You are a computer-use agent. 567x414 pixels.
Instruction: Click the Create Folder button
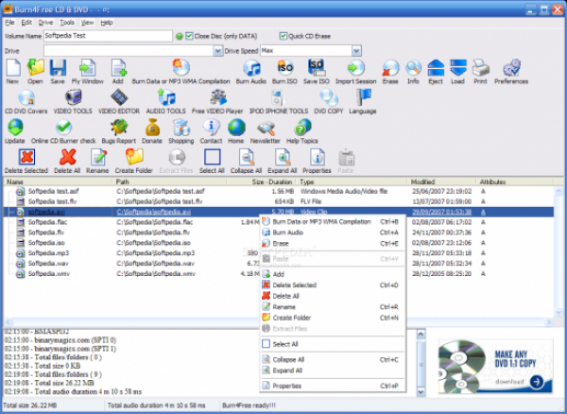click(134, 160)
